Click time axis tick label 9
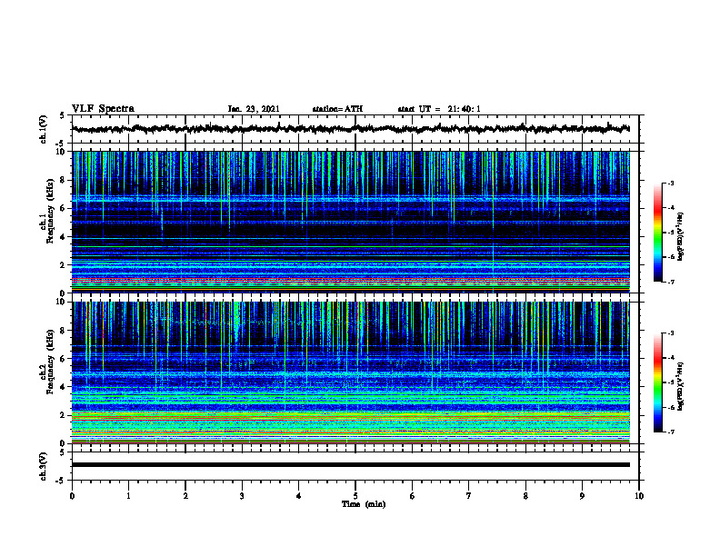This screenshot has height=556, width=720. coord(582,496)
